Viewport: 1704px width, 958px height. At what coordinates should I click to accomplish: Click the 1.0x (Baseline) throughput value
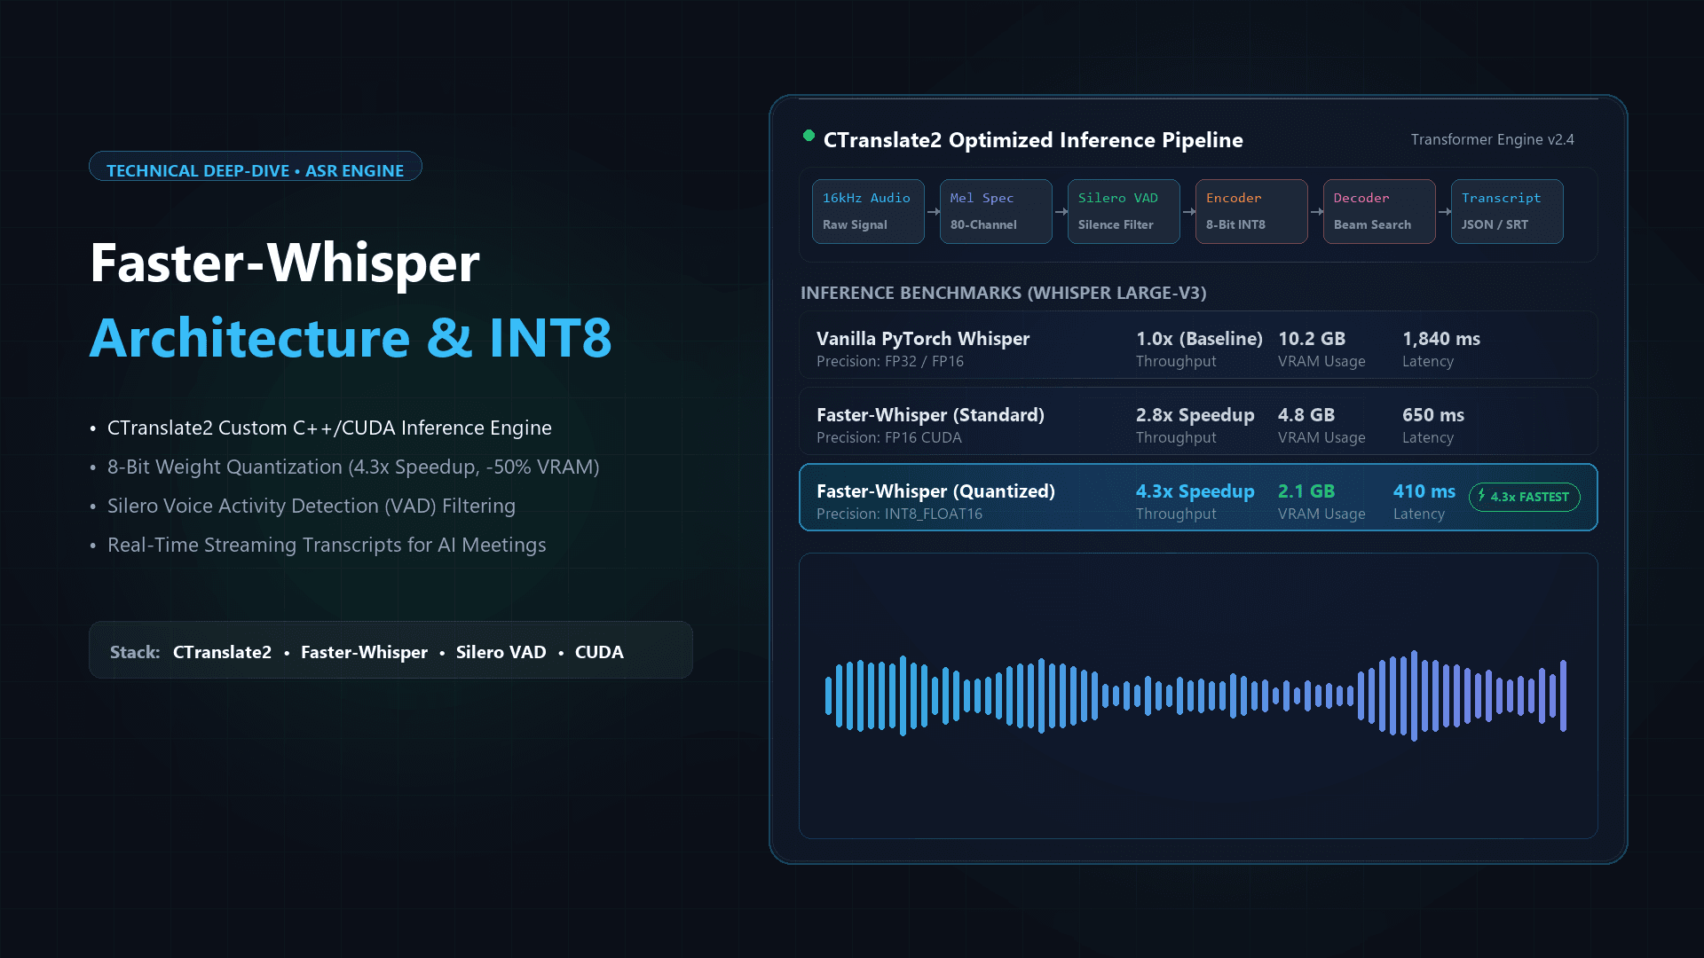(1199, 339)
